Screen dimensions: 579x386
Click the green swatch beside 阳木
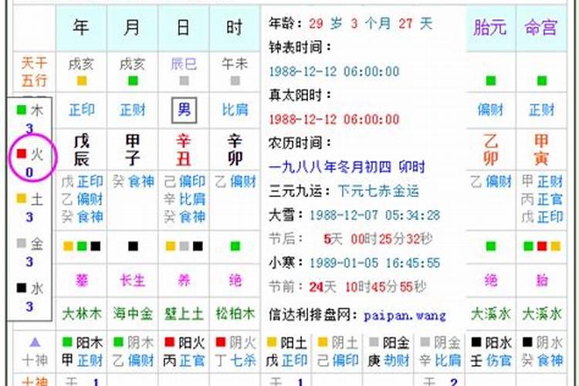[x=67, y=342]
